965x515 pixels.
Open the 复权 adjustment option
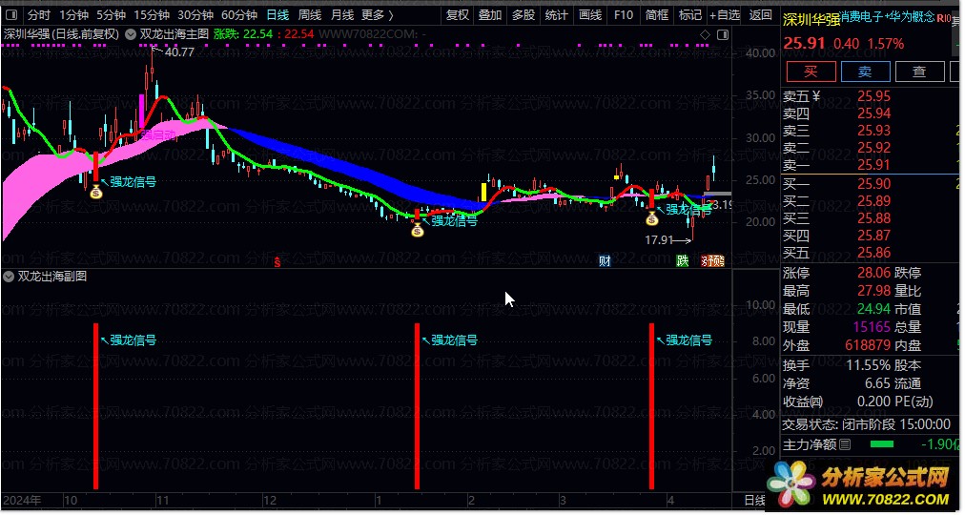(458, 14)
